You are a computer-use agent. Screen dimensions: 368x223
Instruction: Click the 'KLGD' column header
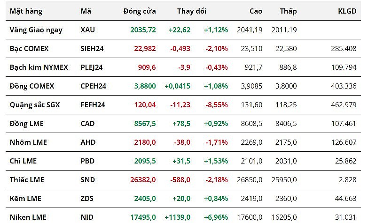pyautogui.click(x=347, y=11)
